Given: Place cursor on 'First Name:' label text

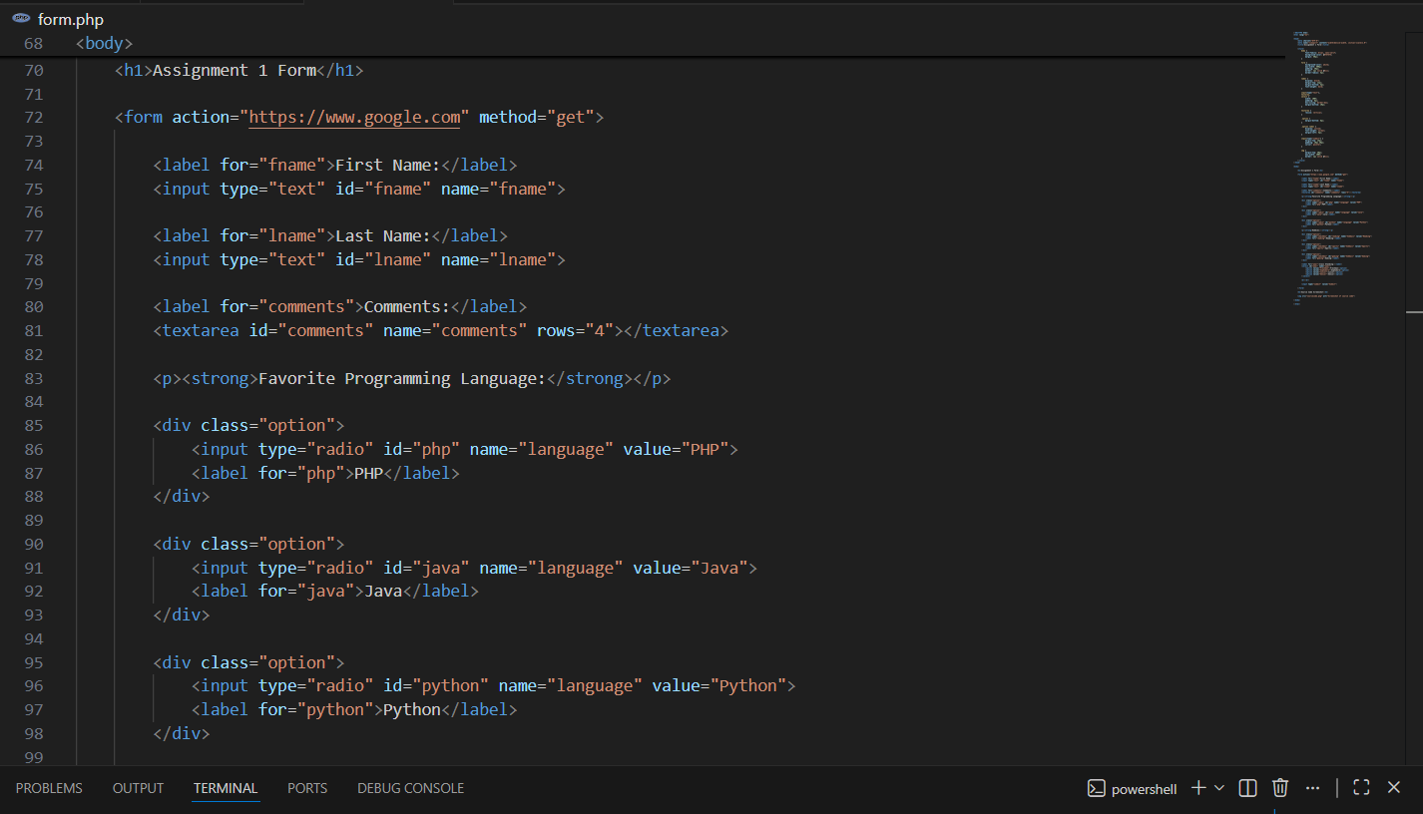Looking at the screenshot, I should (388, 165).
